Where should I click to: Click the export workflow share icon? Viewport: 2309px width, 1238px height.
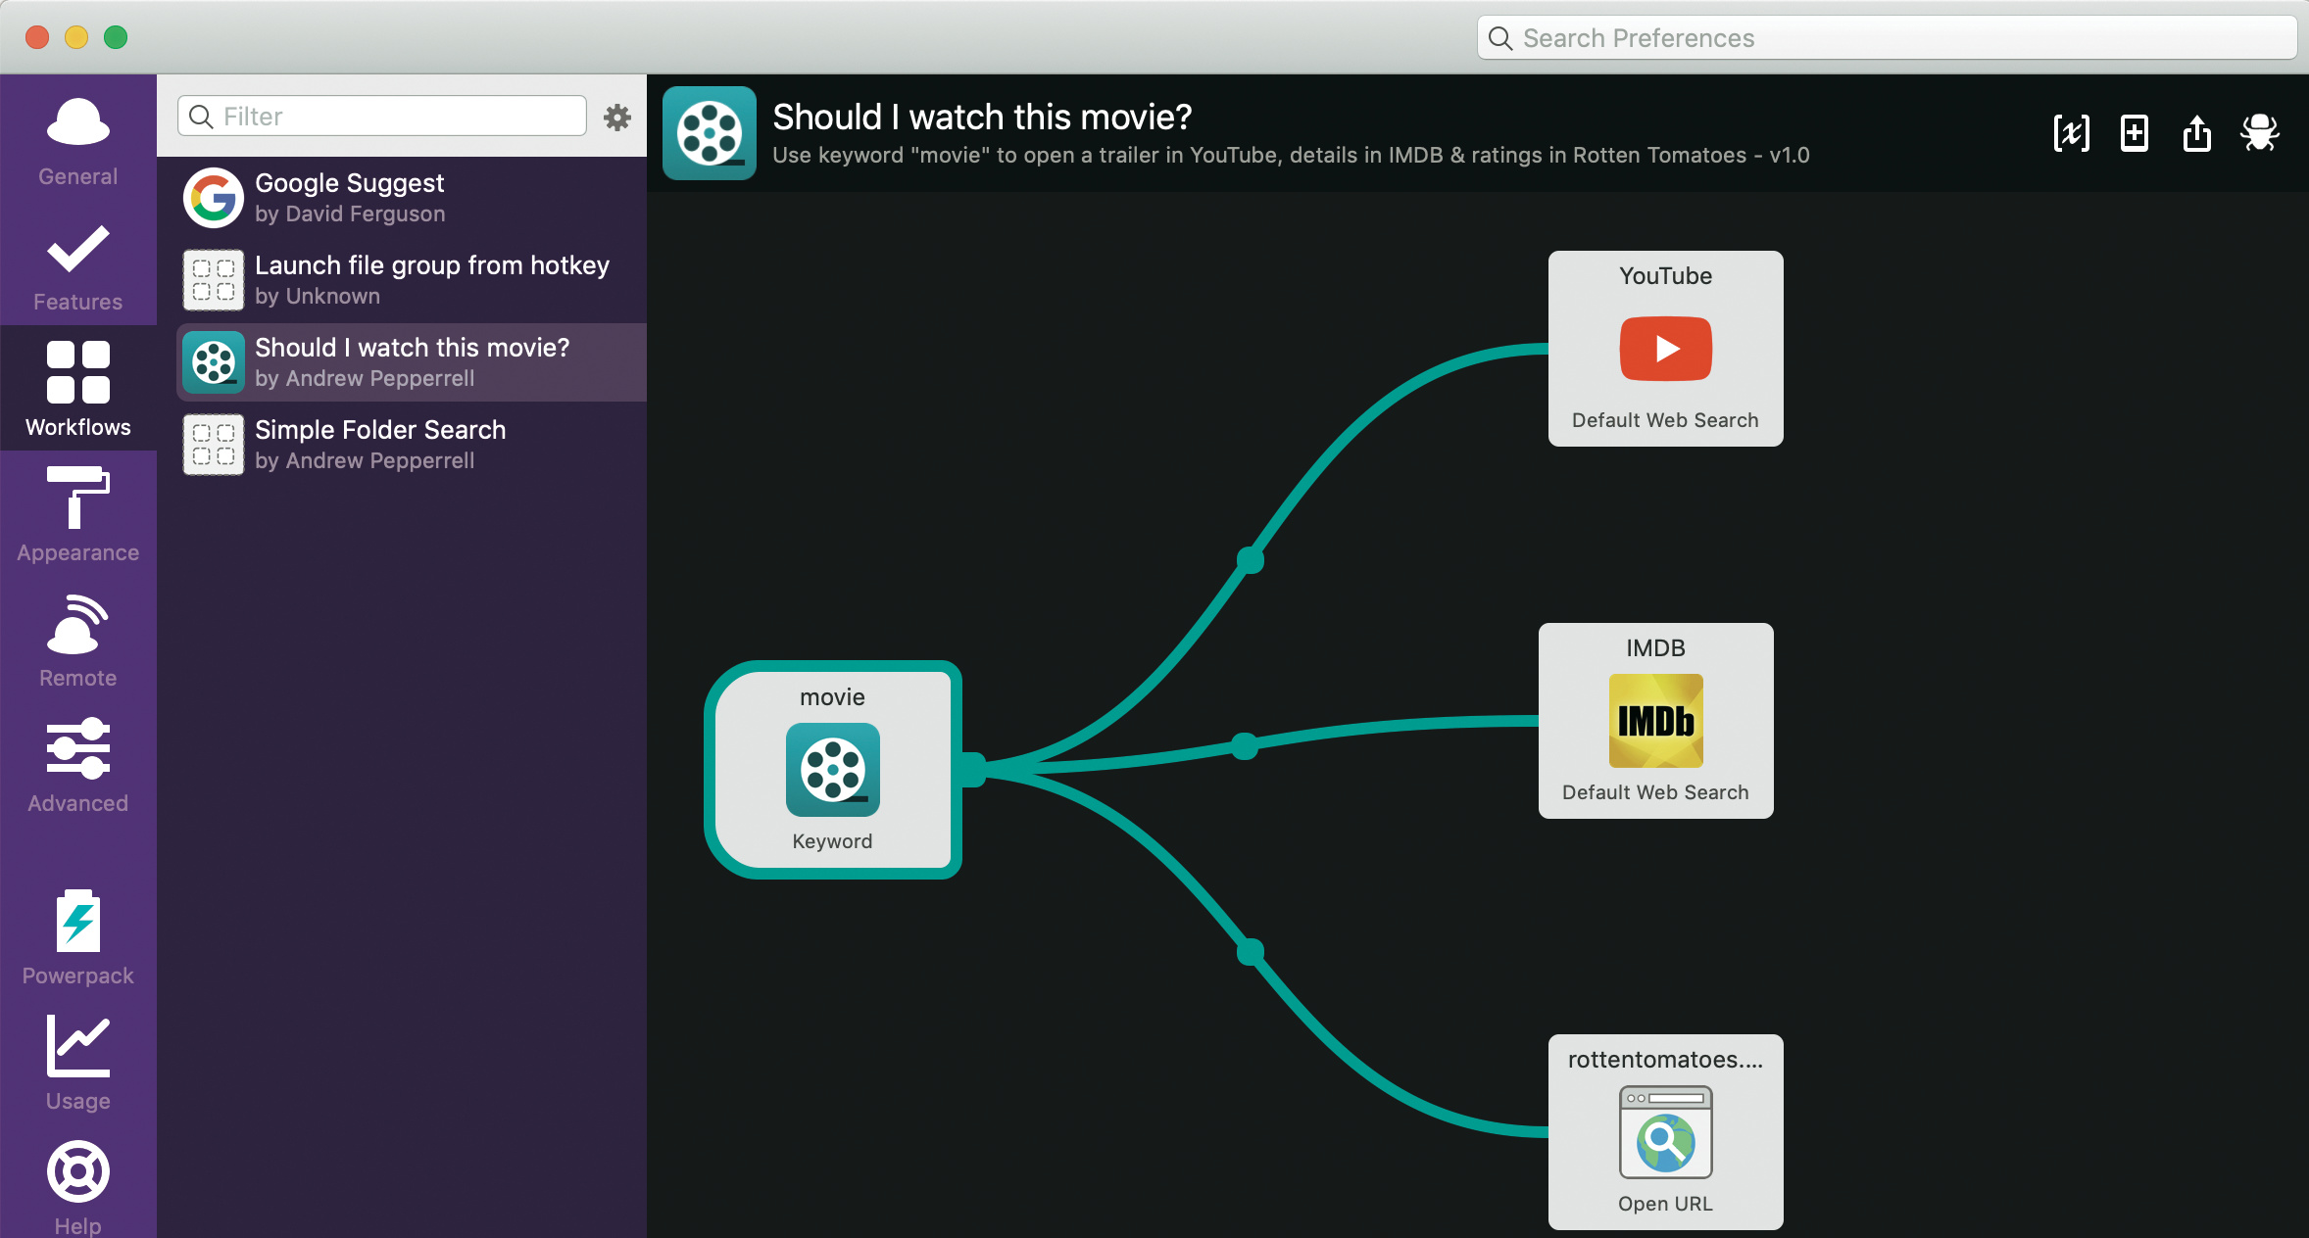(2196, 133)
